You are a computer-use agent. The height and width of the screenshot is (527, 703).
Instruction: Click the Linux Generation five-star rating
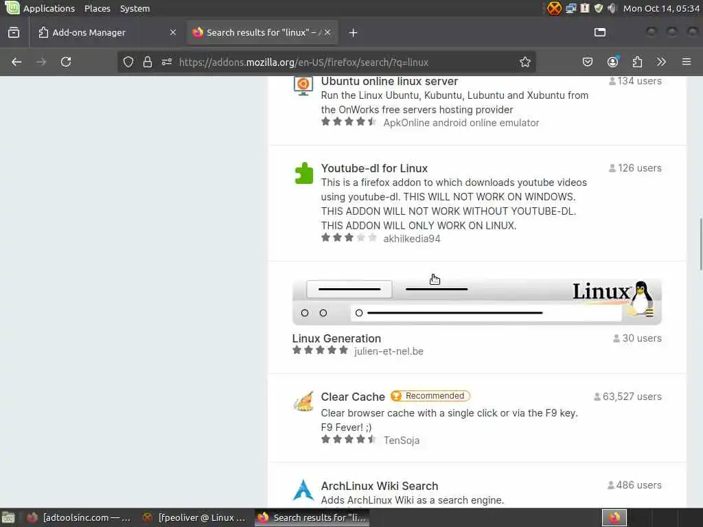coord(320,351)
